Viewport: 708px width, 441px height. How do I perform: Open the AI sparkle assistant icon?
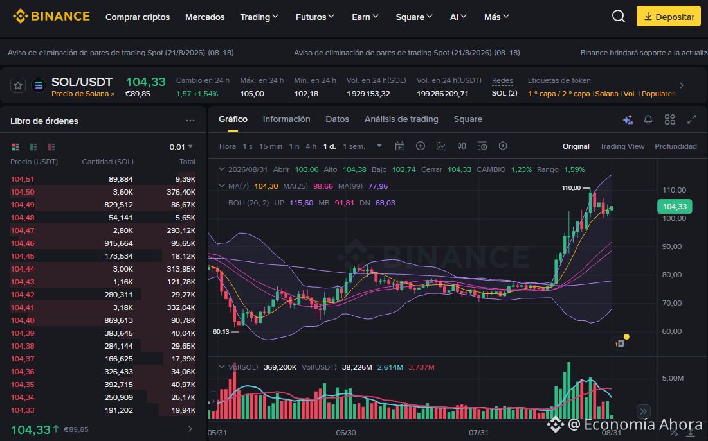(627, 119)
